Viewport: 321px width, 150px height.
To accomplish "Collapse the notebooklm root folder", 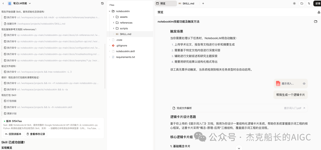I will click(x=109, y=11).
